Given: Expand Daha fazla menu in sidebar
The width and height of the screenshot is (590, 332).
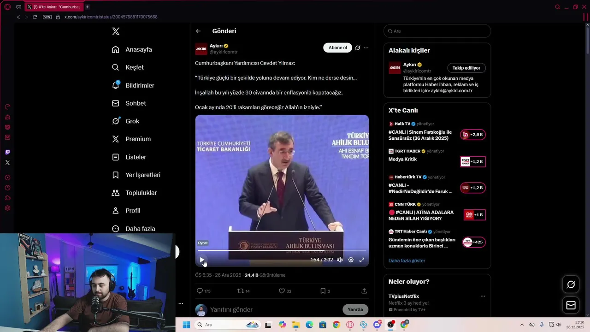Looking at the screenshot, I should click(133, 228).
